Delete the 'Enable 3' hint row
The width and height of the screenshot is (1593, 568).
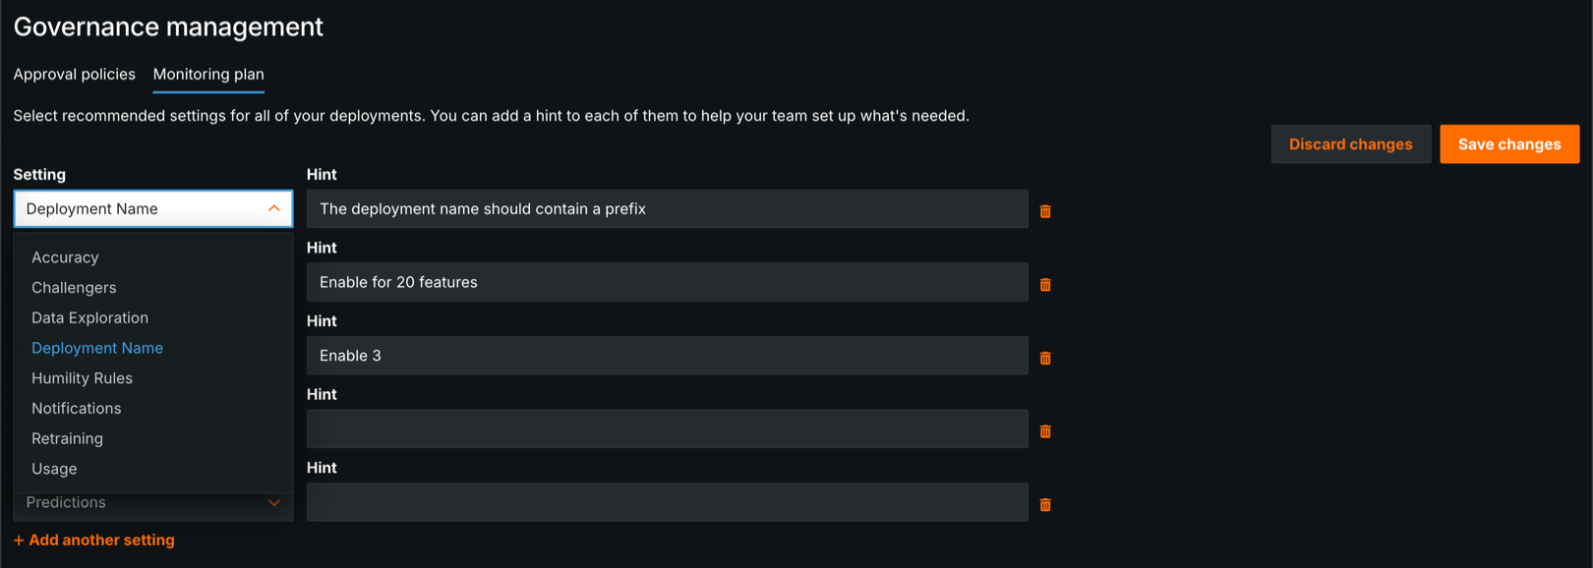(x=1045, y=358)
